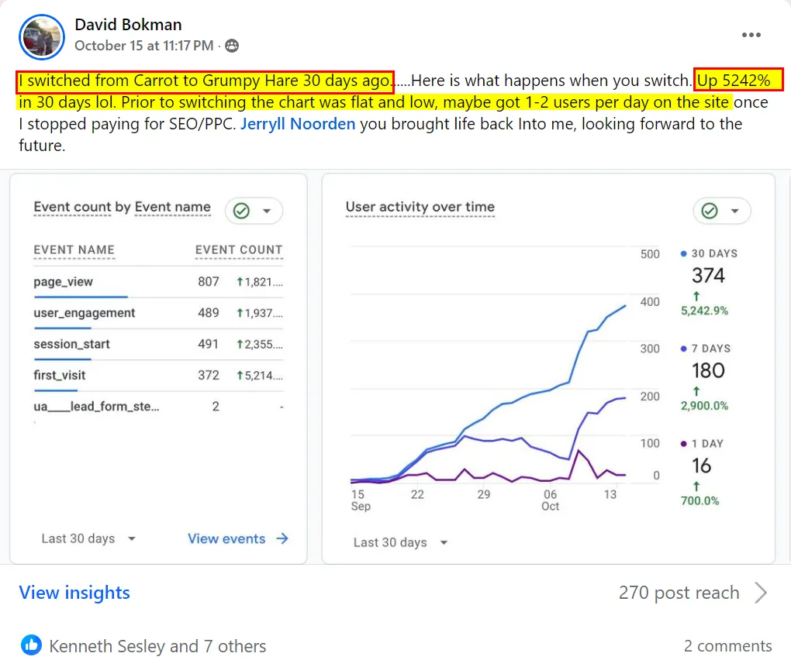Click the blue 30 DAYS legend dot

[x=683, y=253]
